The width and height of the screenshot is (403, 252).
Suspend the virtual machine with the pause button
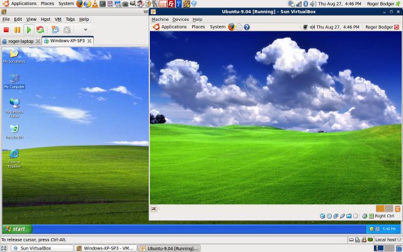[x=17, y=30]
